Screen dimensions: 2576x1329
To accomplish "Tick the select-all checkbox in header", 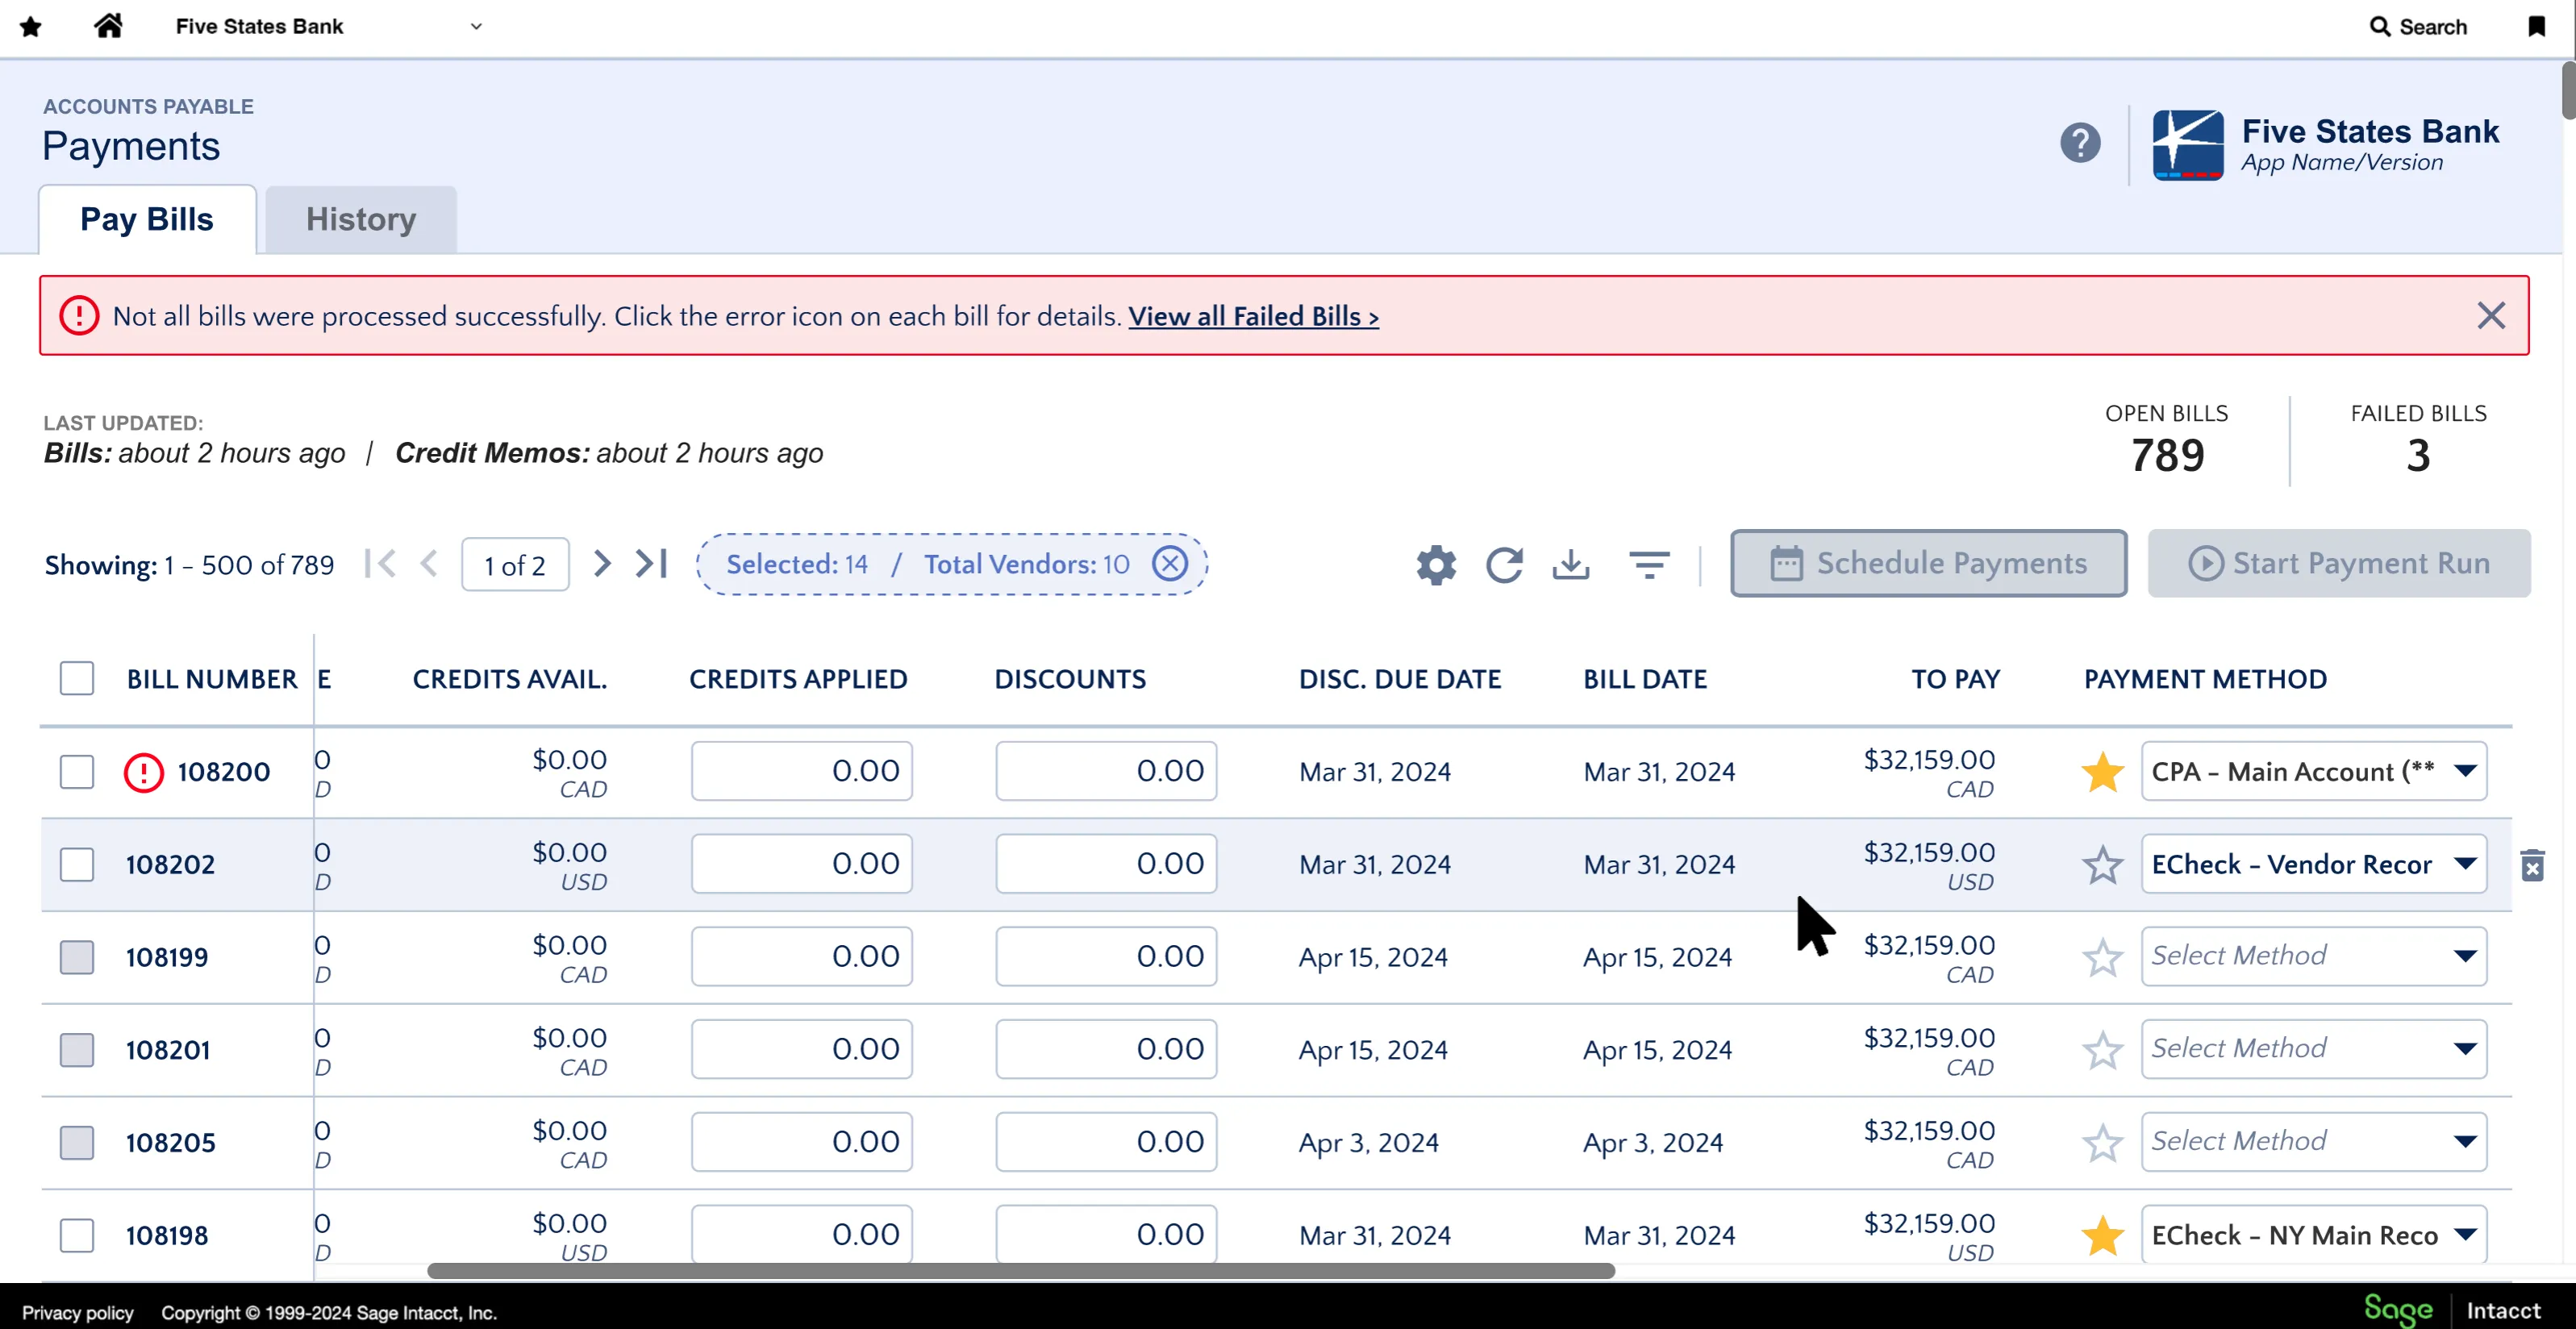I will [x=77, y=679].
